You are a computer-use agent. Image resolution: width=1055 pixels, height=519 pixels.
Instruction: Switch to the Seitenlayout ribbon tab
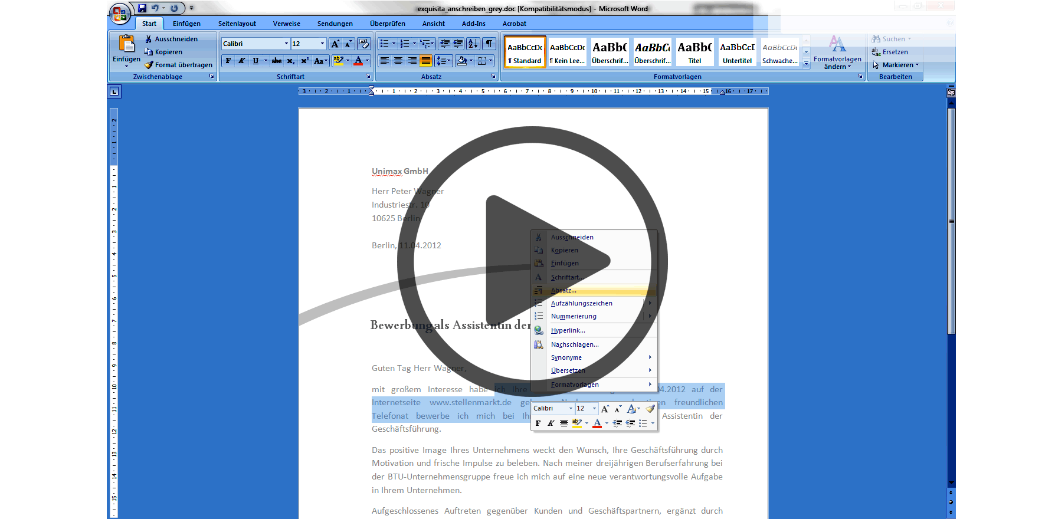point(237,24)
